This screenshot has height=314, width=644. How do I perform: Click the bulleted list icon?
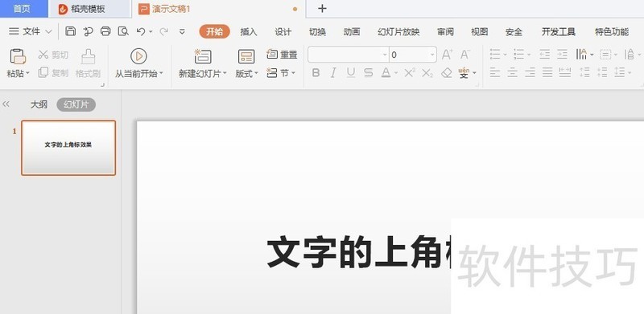coord(495,54)
